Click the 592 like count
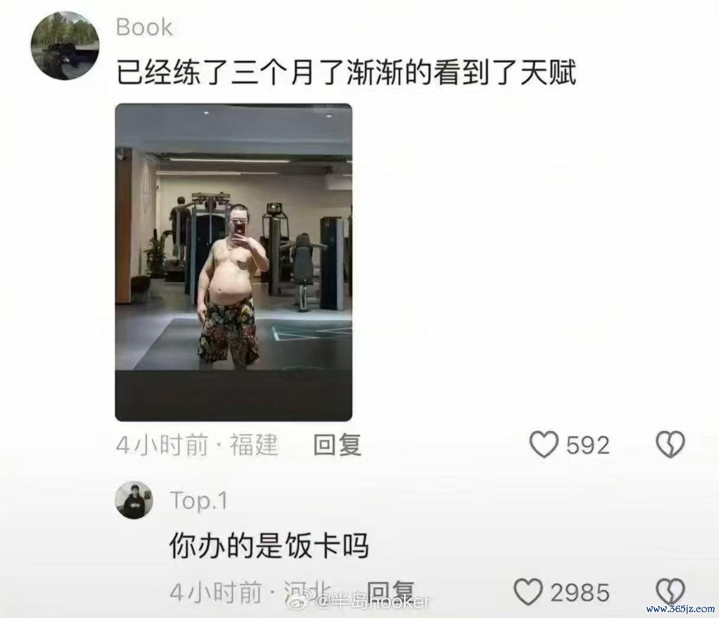Viewport: 719px width, 618px height. [x=588, y=445]
